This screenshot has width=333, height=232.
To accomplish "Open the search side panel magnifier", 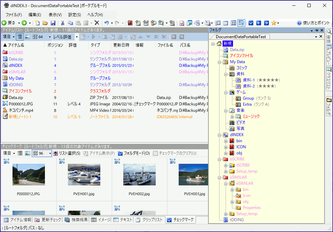I will [x=329, y=32].
